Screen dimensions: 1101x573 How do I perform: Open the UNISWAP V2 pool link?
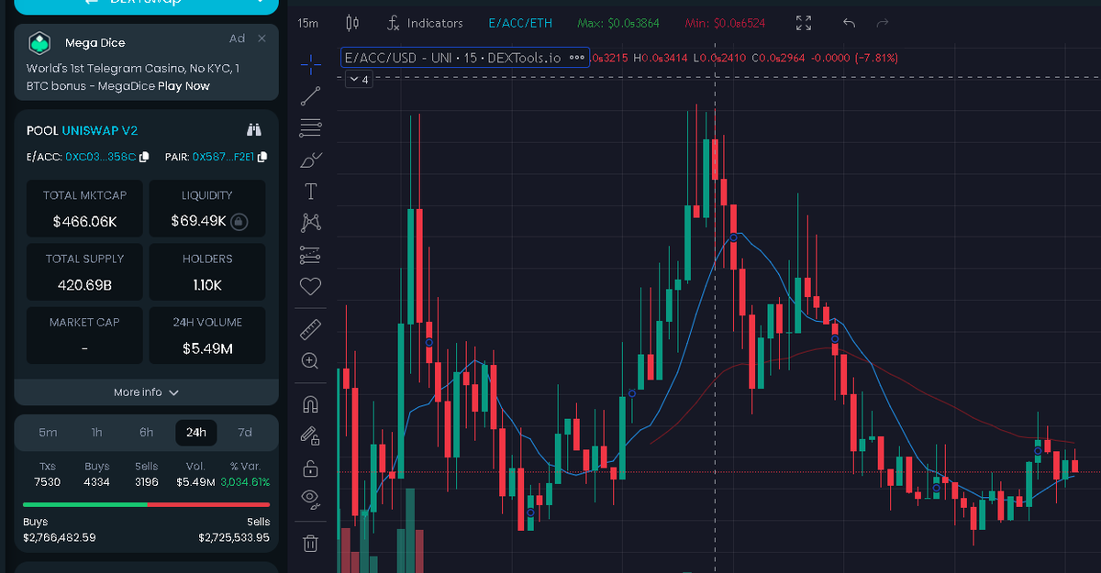pos(100,131)
